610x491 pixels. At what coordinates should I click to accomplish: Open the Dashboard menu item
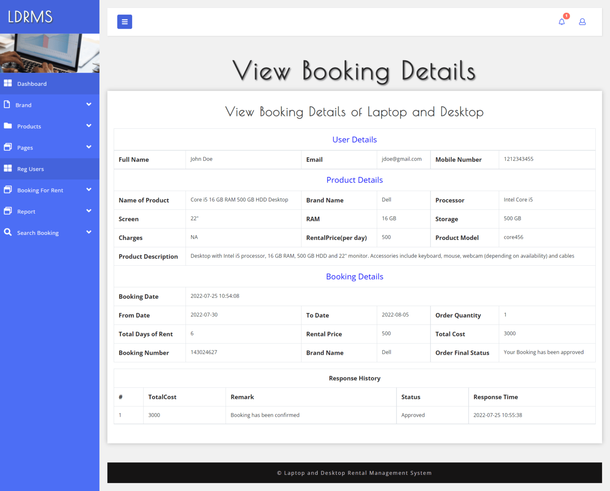(x=32, y=83)
